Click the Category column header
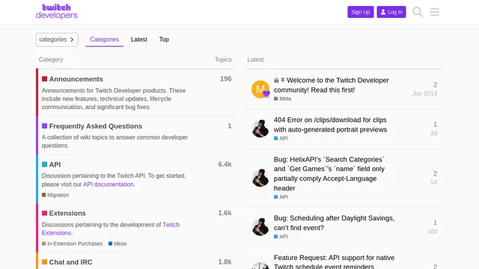479x269 pixels. click(x=51, y=60)
